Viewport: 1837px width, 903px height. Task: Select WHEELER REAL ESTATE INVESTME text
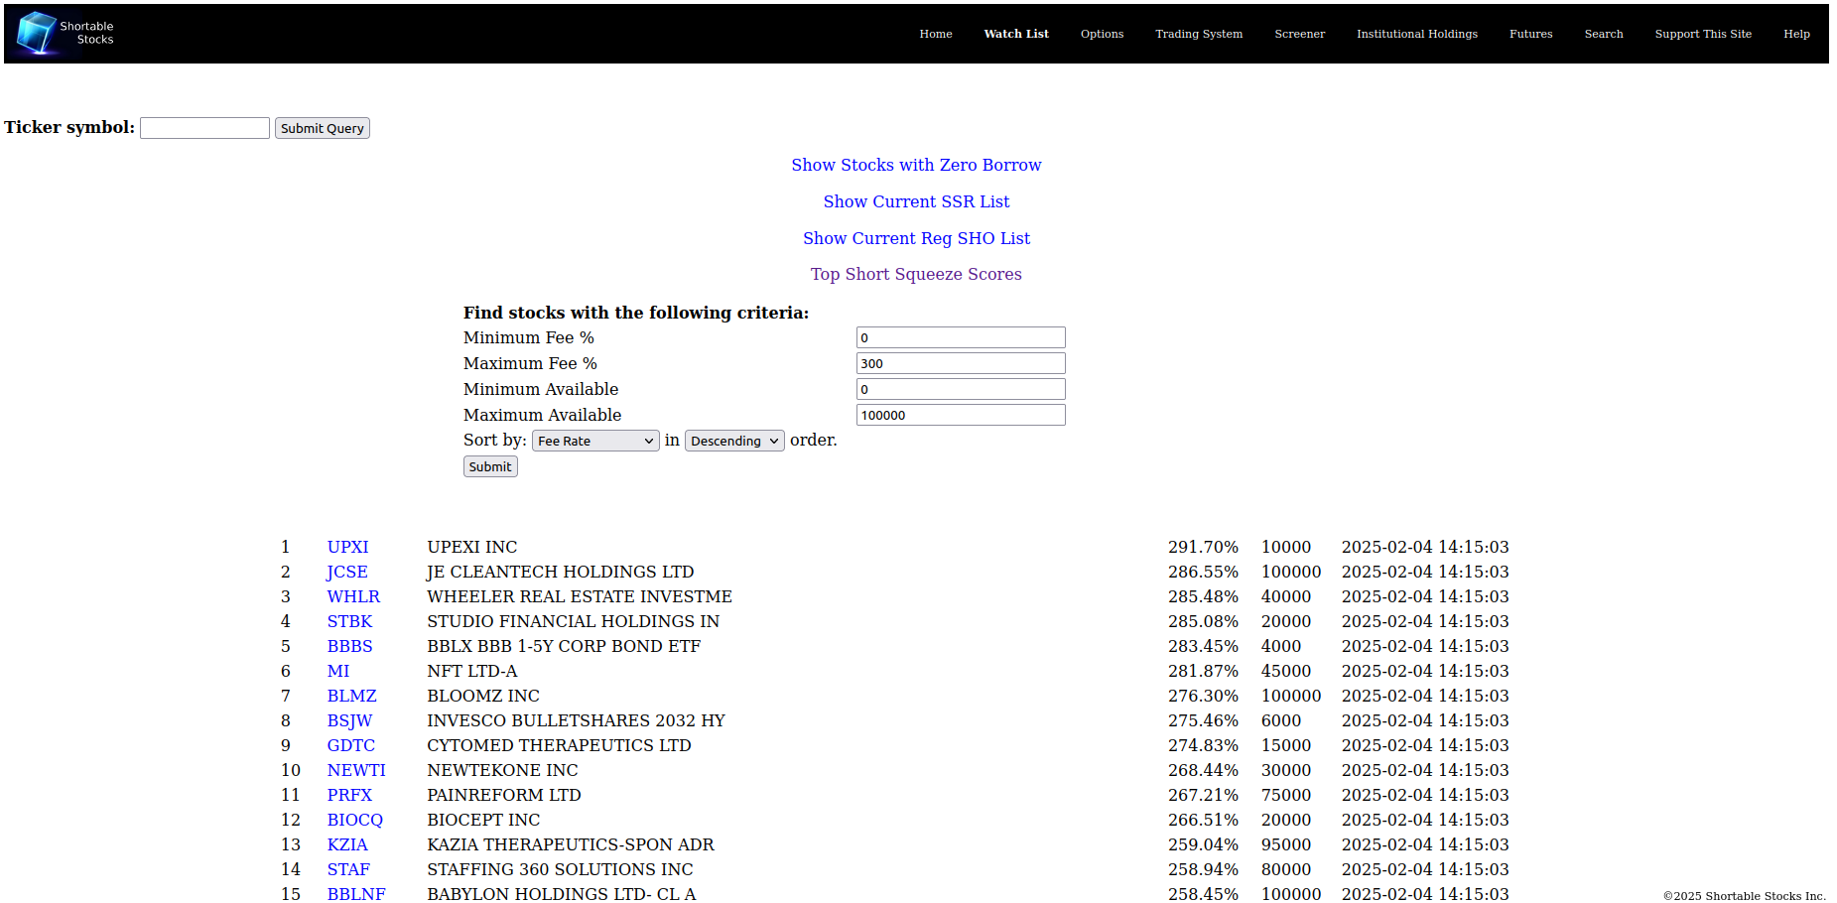click(x=580, y=596)
